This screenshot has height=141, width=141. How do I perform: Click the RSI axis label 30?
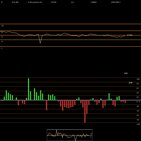[x=2, y=41]
